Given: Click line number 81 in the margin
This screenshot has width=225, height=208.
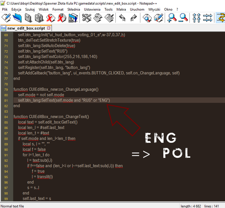Looking at the screenshot, I should click(6, 100).
